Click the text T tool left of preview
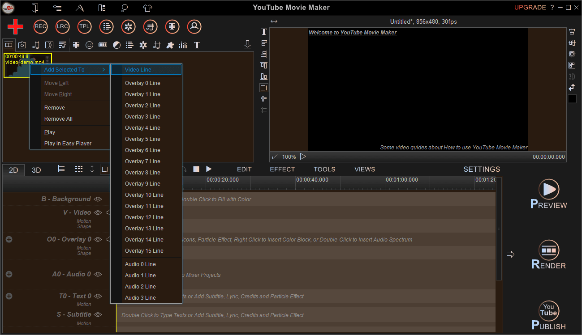This screenshot has width=582, height=335. (x=264, y=32)
